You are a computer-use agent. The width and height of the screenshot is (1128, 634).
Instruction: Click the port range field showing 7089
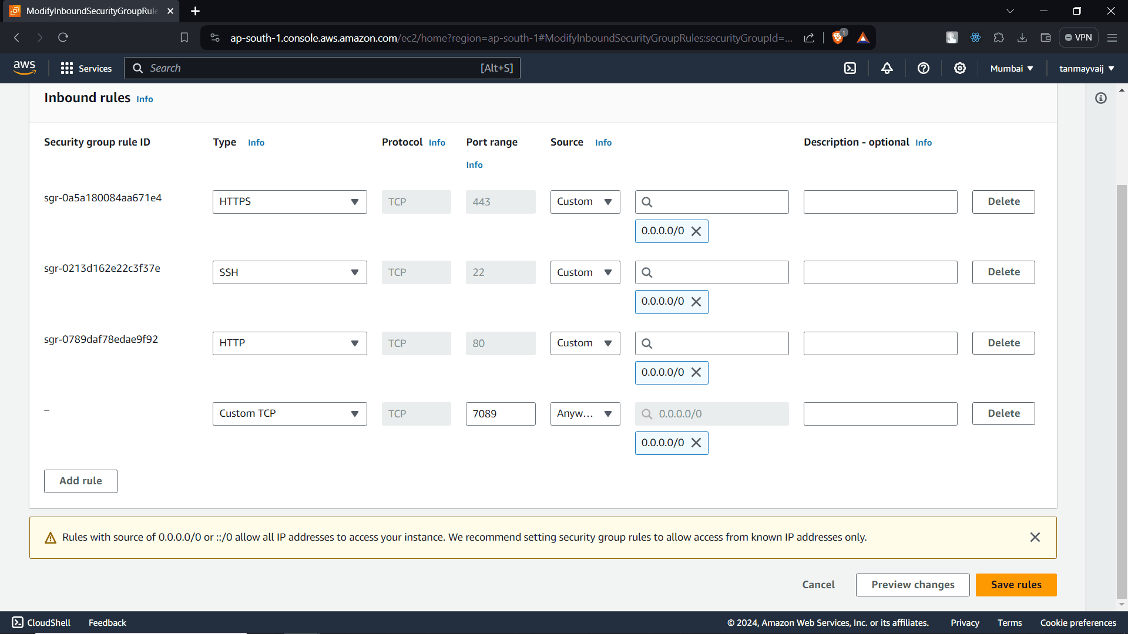coord(500,414)
